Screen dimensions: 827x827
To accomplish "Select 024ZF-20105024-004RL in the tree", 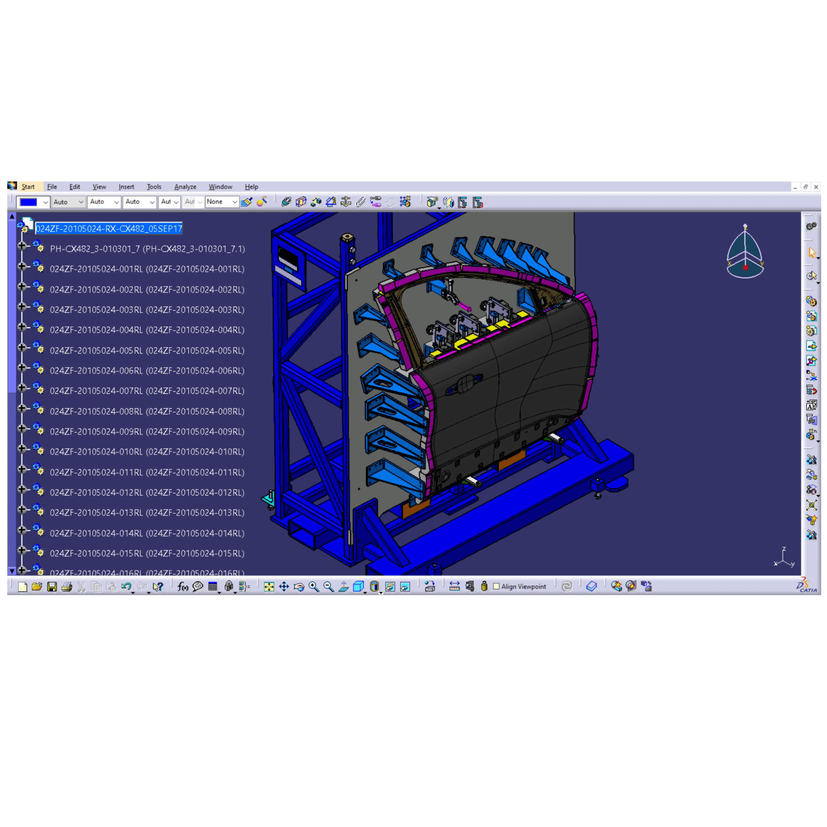I will tap(147, 330).
